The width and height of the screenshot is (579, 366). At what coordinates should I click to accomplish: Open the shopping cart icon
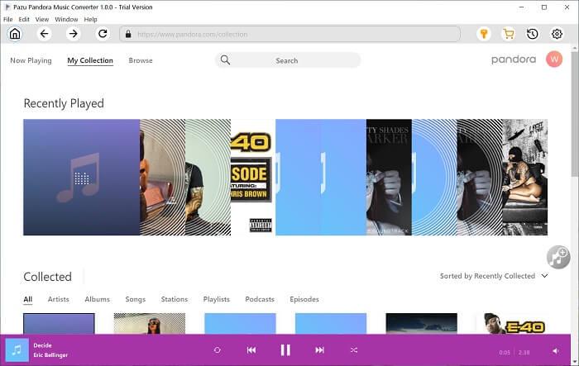509,34
